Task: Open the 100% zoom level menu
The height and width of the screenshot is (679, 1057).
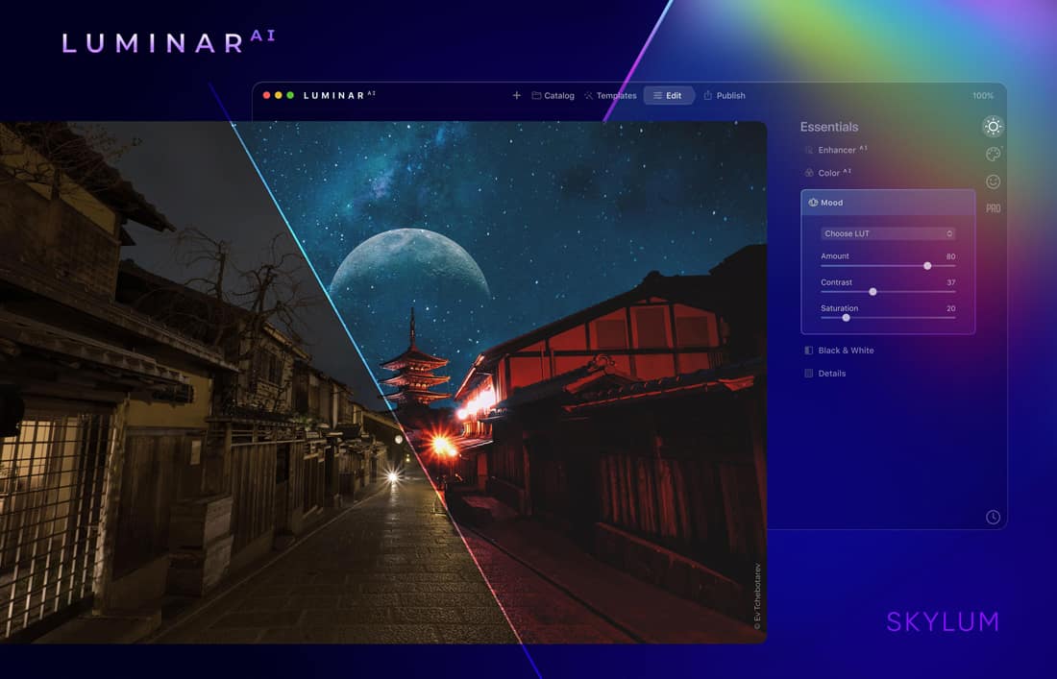Action: (x=983, y=96)
